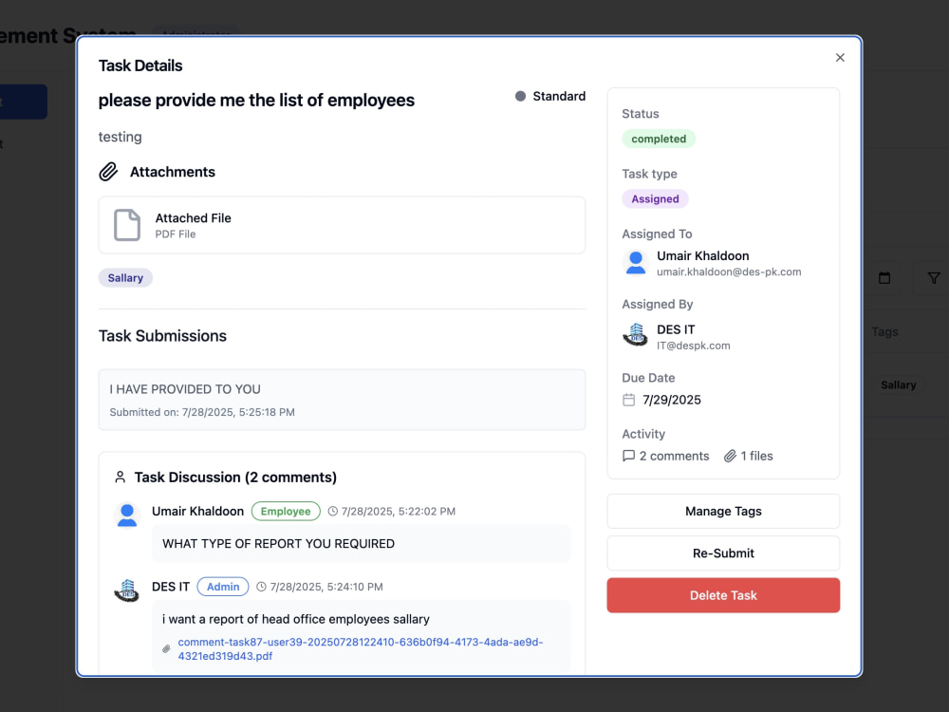Image resolution: width=949 pixels, height=712 pixels.
Task: Click the Standard priority indicator
Action: coord(550,96)
